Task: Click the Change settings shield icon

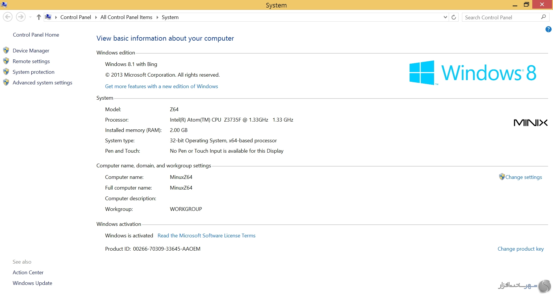Action: point(502,177)
